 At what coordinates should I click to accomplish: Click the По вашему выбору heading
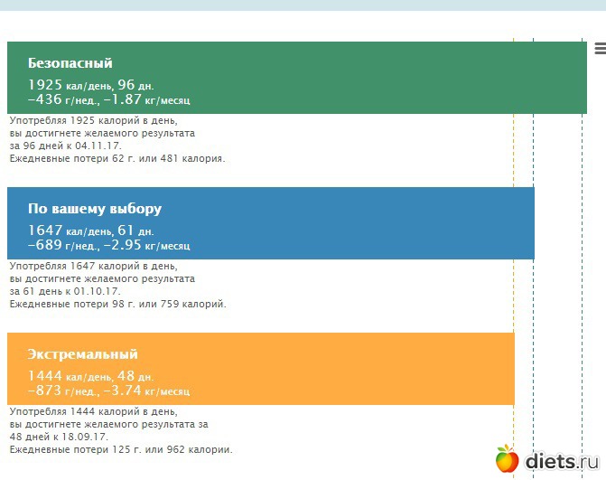point(94,209)
